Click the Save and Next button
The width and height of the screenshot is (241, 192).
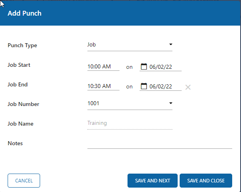(x=152, y=180)
